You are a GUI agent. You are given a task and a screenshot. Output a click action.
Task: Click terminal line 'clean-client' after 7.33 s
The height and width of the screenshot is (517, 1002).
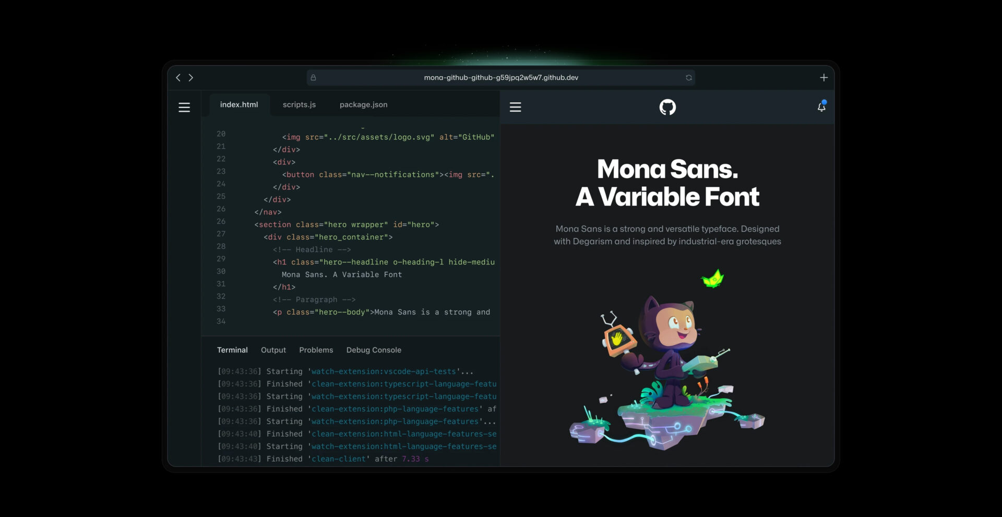(323, 459)
